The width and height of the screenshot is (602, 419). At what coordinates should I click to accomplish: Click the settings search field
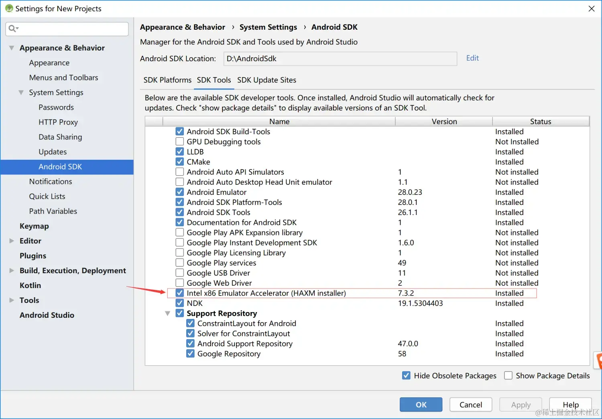(x=67, y=29)
